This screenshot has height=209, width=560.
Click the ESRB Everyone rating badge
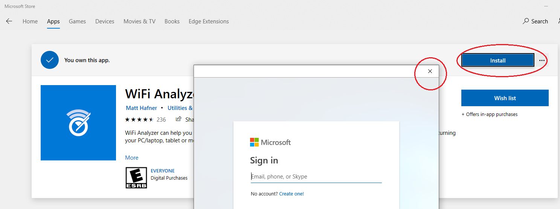pos(136,178)
